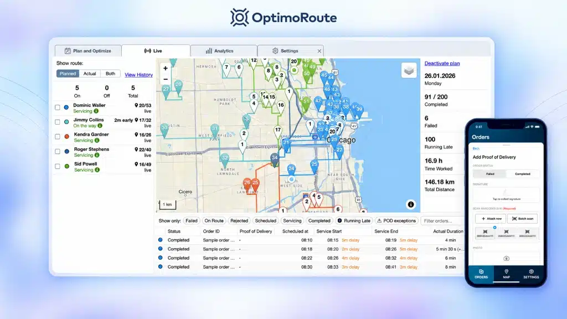This screenshot has height=319, width=567.
Task: Tap the photo camera icon on phone
Action: pyautogui.click(x=506, y=258)
